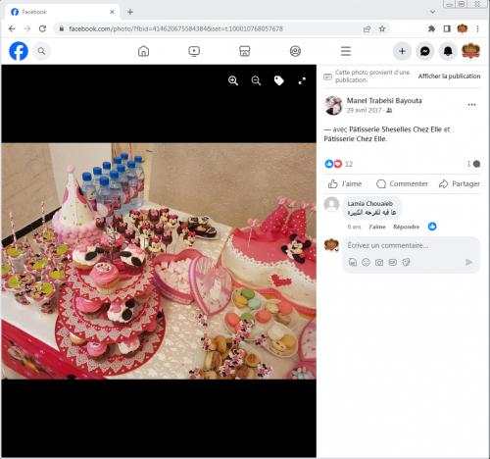490x459 pixels.
Task: Open post options three-dots menu
Action: tap(471, 105)
